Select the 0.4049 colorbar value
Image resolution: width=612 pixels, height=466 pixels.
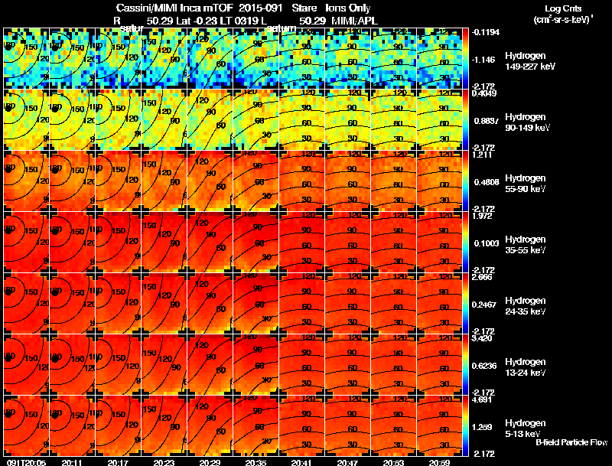(484, 93)
